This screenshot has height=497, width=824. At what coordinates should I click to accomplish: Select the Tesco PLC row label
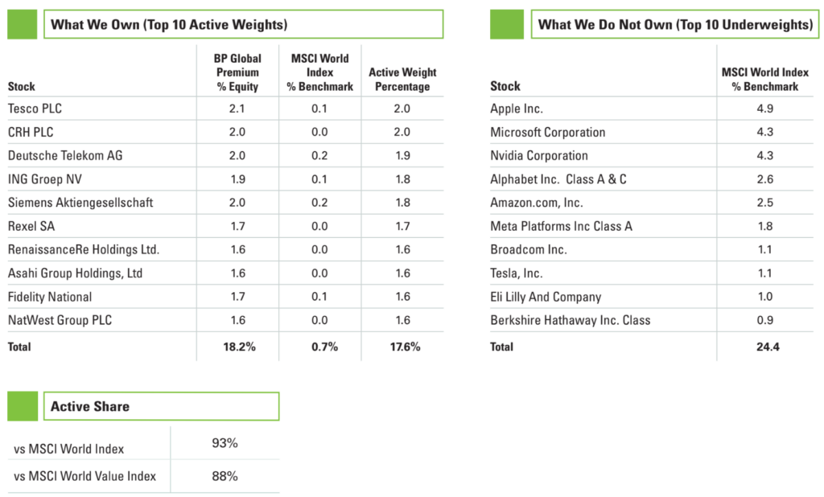tap(35, 109)
